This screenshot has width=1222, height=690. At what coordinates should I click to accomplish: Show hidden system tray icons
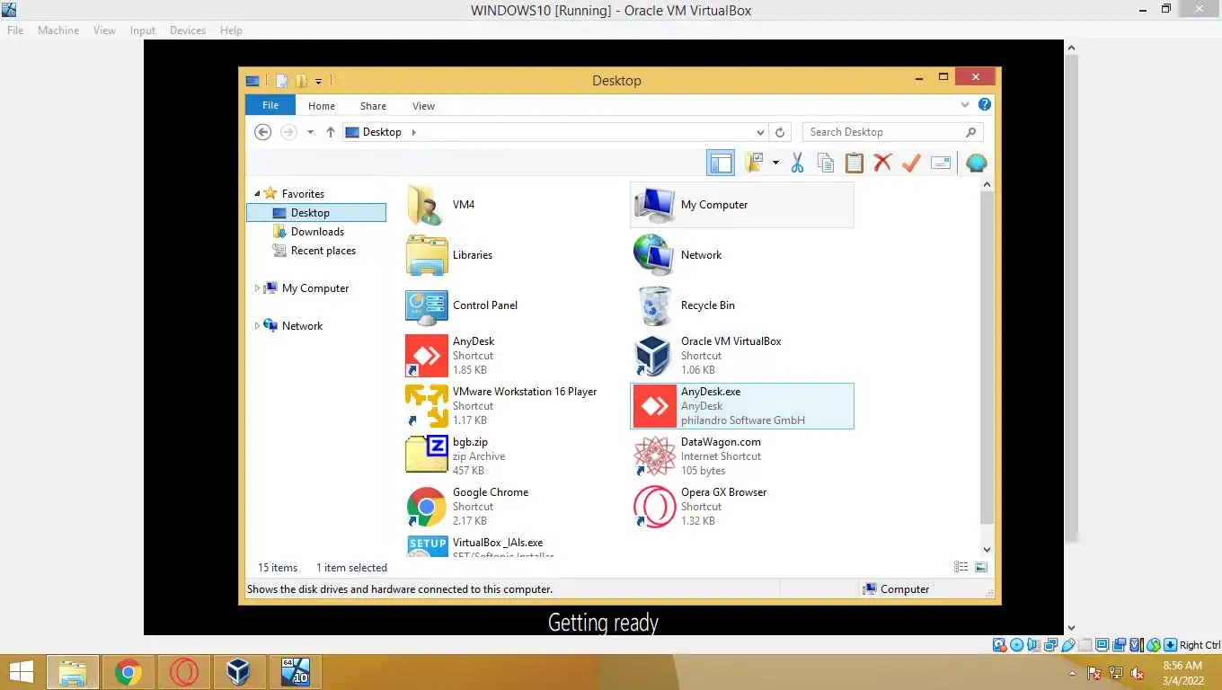1071,673
